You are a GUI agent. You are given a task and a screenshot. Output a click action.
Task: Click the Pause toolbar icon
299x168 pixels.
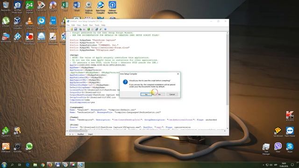92,29
